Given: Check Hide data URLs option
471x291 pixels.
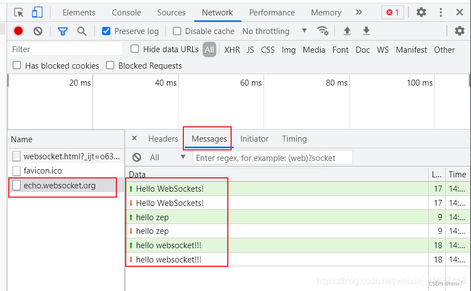Looking at the screenshot, I should pos(135,49).
